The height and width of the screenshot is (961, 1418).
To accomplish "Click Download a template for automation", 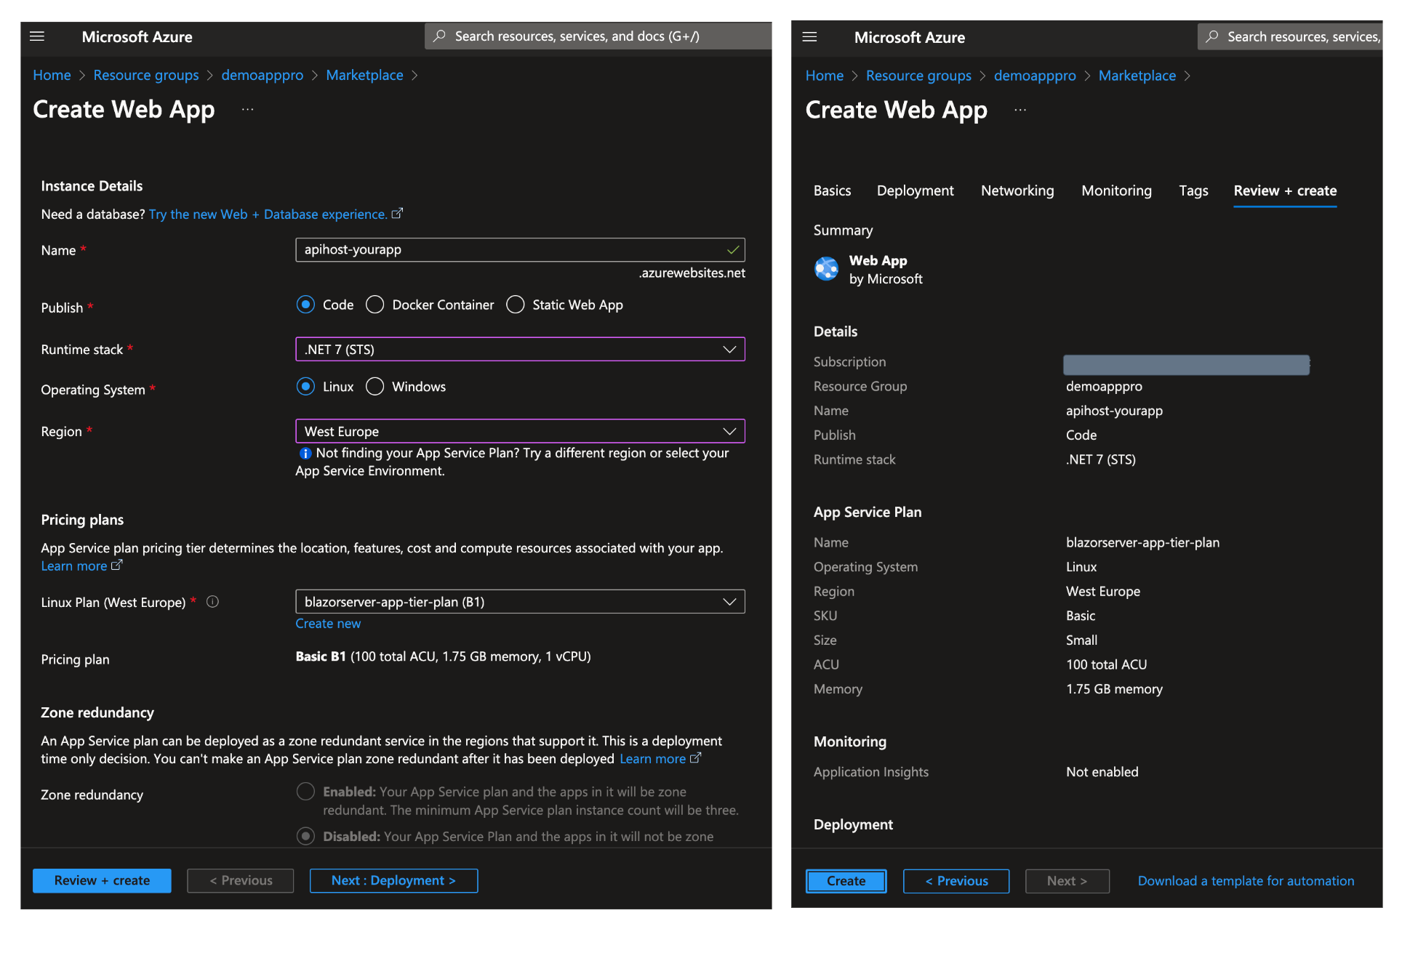I will click(x=1246, y=881).
